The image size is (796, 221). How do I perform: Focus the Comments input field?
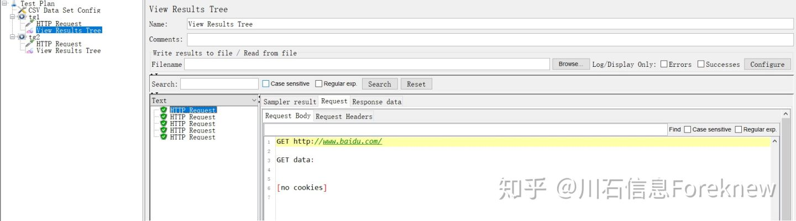click(490, 40)
